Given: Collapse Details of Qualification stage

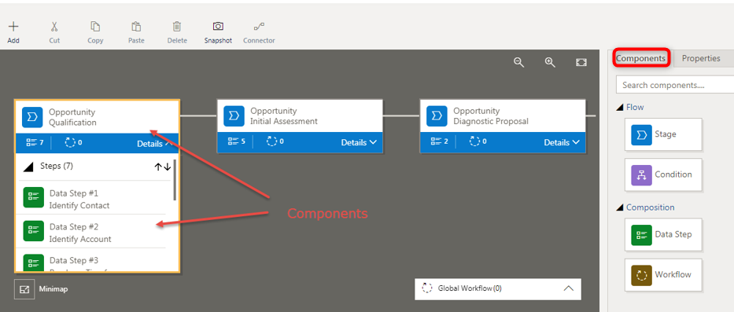Looking at the screenshot, I should 156,144.
